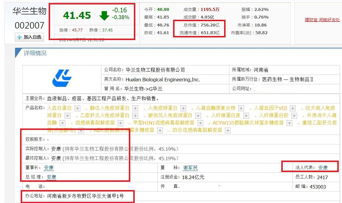Click the 市净率 value 10.86
342x203 pixels.
pos(260,25)
